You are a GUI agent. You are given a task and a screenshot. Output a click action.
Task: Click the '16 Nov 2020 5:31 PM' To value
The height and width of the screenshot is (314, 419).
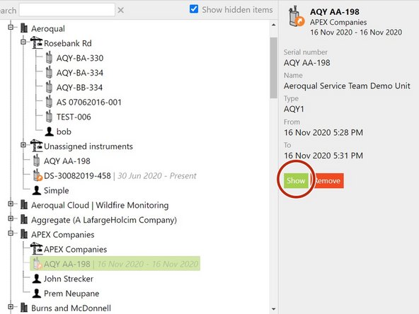tap(323, 156)
